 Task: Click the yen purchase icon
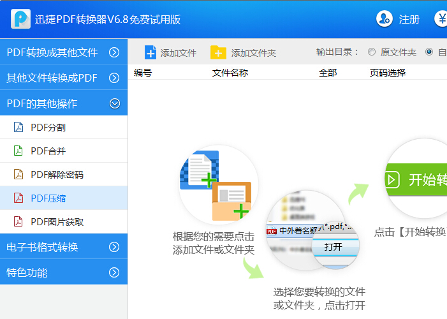(441, 19)
